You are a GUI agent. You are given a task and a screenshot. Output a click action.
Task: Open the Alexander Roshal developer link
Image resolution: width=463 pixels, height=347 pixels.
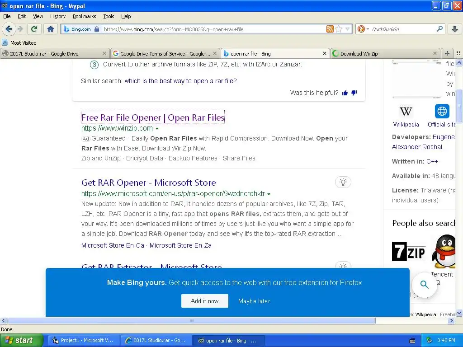coord(417,147)
